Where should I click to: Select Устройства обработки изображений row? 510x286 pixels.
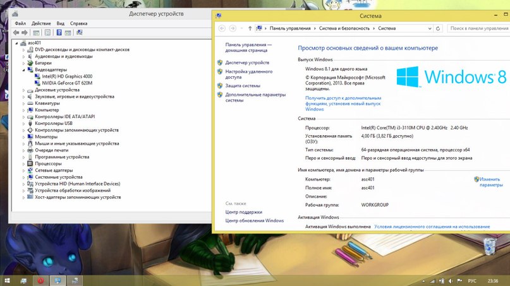click(x=73, y=191)
